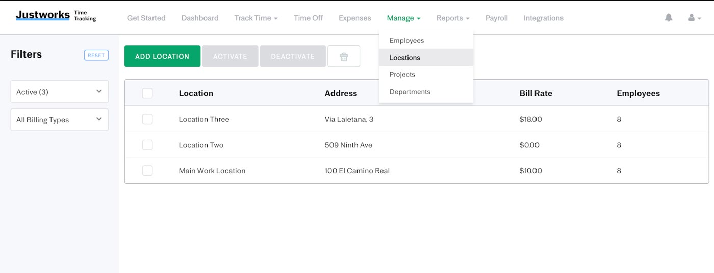Open the Active (3) status filter dropdown
Image resolution: width=714 pixels, height=273 pixels.
(60, 92)
